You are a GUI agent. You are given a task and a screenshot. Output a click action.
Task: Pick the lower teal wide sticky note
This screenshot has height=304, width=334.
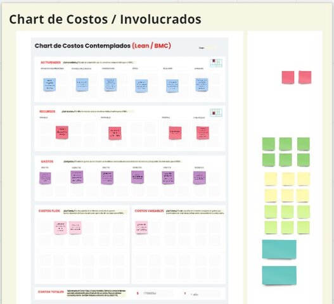tap(279, 275)
